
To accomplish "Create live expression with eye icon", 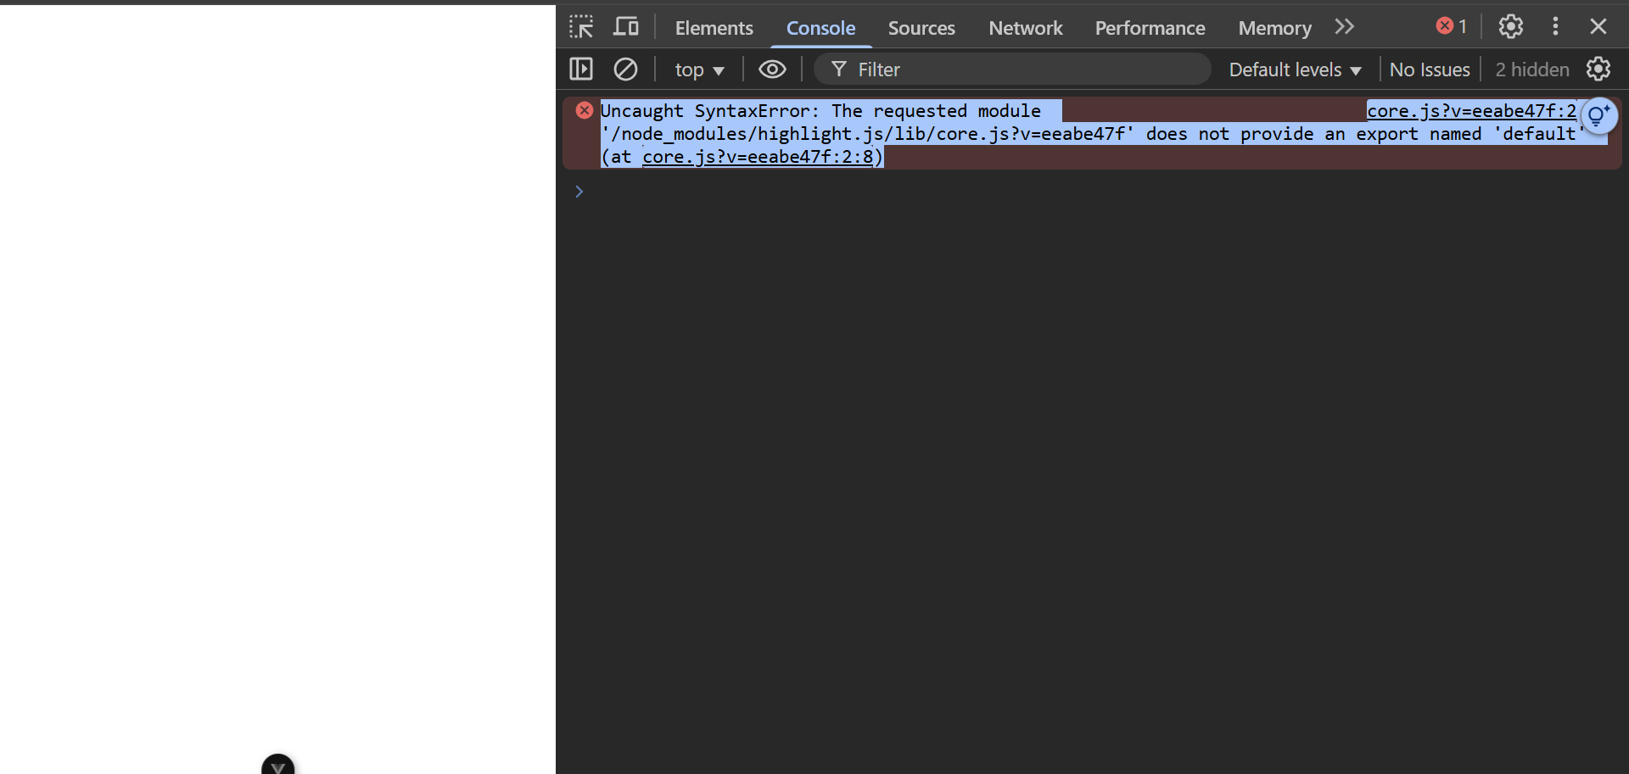I will tap(772, 70).
